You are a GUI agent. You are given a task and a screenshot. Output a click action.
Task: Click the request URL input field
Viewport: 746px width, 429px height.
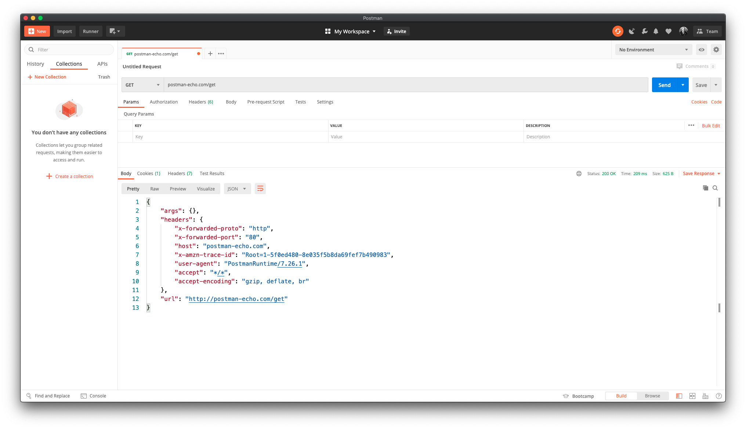[406, 85]
